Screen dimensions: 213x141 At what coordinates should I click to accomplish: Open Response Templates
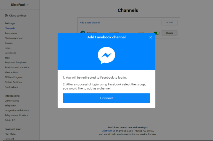coord(16,62)
